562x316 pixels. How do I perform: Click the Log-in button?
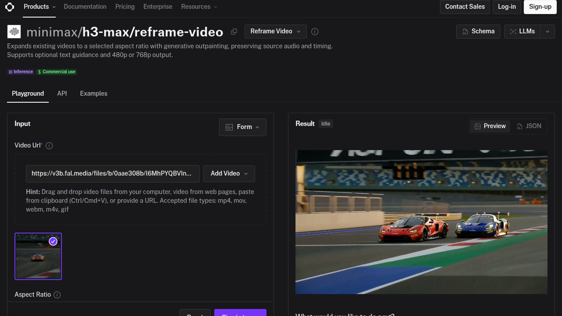(507, 7)
